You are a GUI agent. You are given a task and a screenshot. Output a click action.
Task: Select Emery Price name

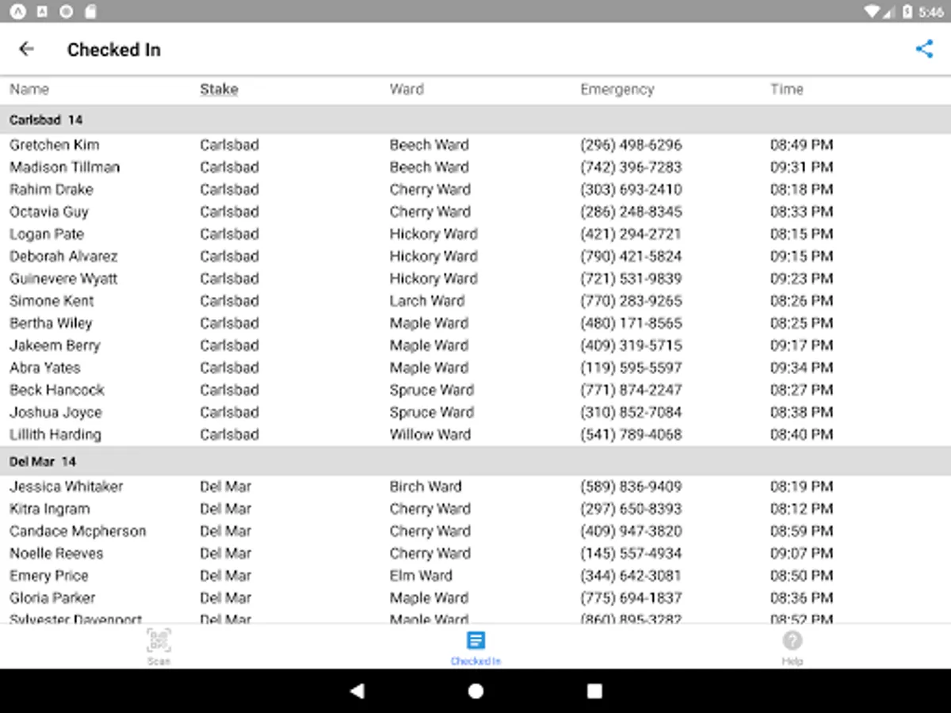(x=49, y=574)
